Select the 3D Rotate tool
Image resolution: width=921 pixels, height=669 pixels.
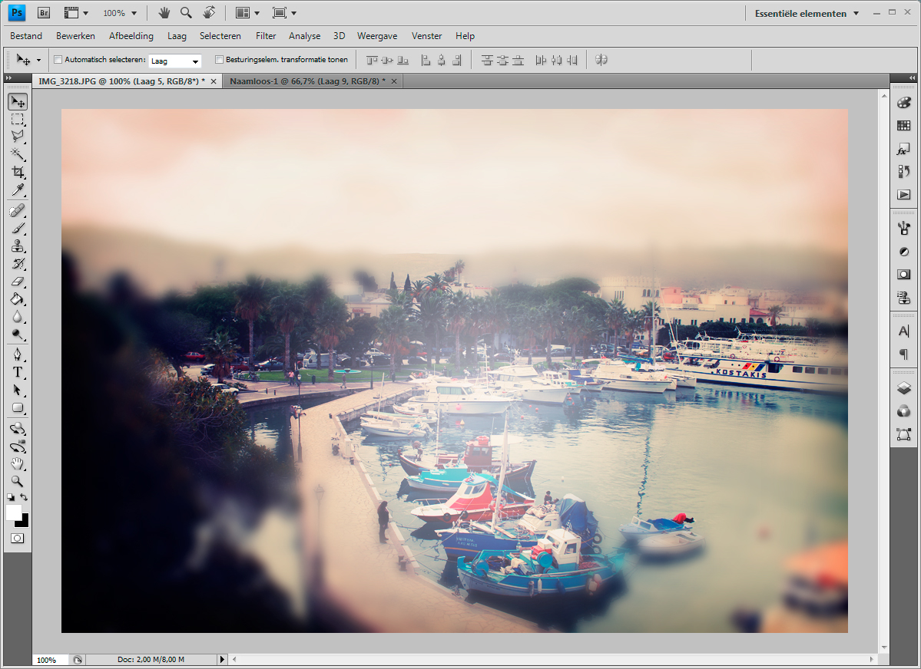[x=18, y=429]
